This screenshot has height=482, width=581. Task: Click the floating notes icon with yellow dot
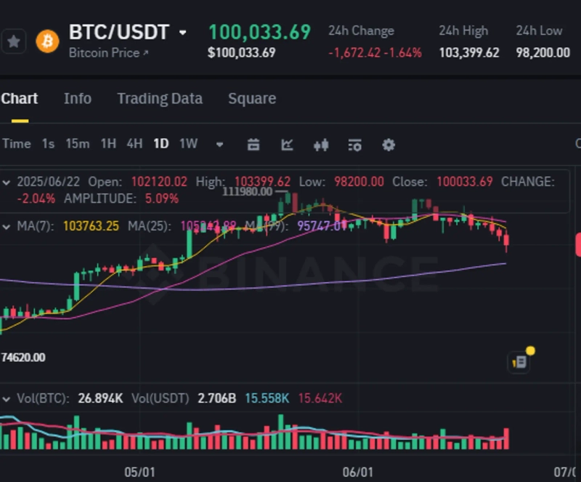click(x=520, y=361)
